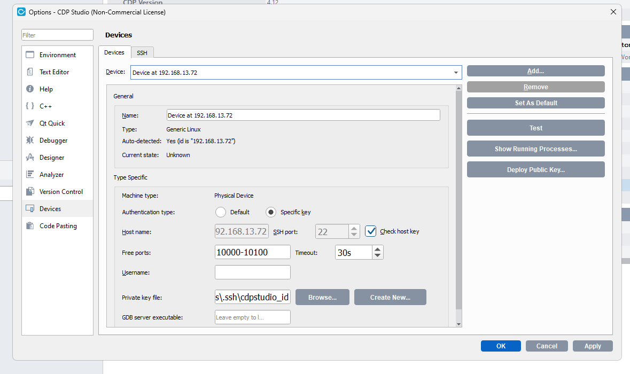Open Debugger bug icon category
The width and height of the screenshot is (630, 374).
pos(30,140)
